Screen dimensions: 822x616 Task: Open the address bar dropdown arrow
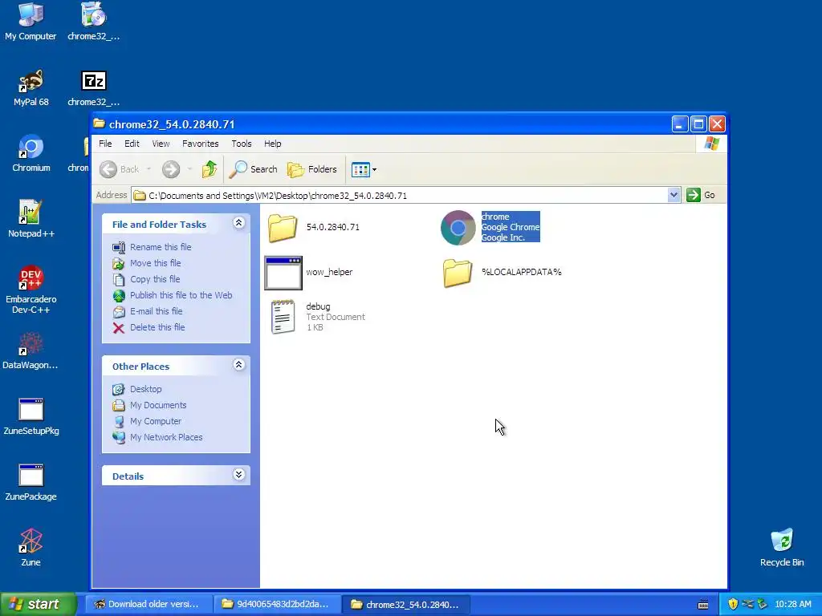pyautogui.click(x=673, y=196)
